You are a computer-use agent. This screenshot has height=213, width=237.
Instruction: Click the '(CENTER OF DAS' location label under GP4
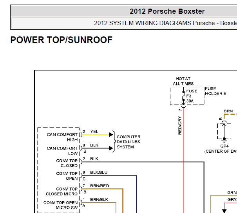click(221, 151)
